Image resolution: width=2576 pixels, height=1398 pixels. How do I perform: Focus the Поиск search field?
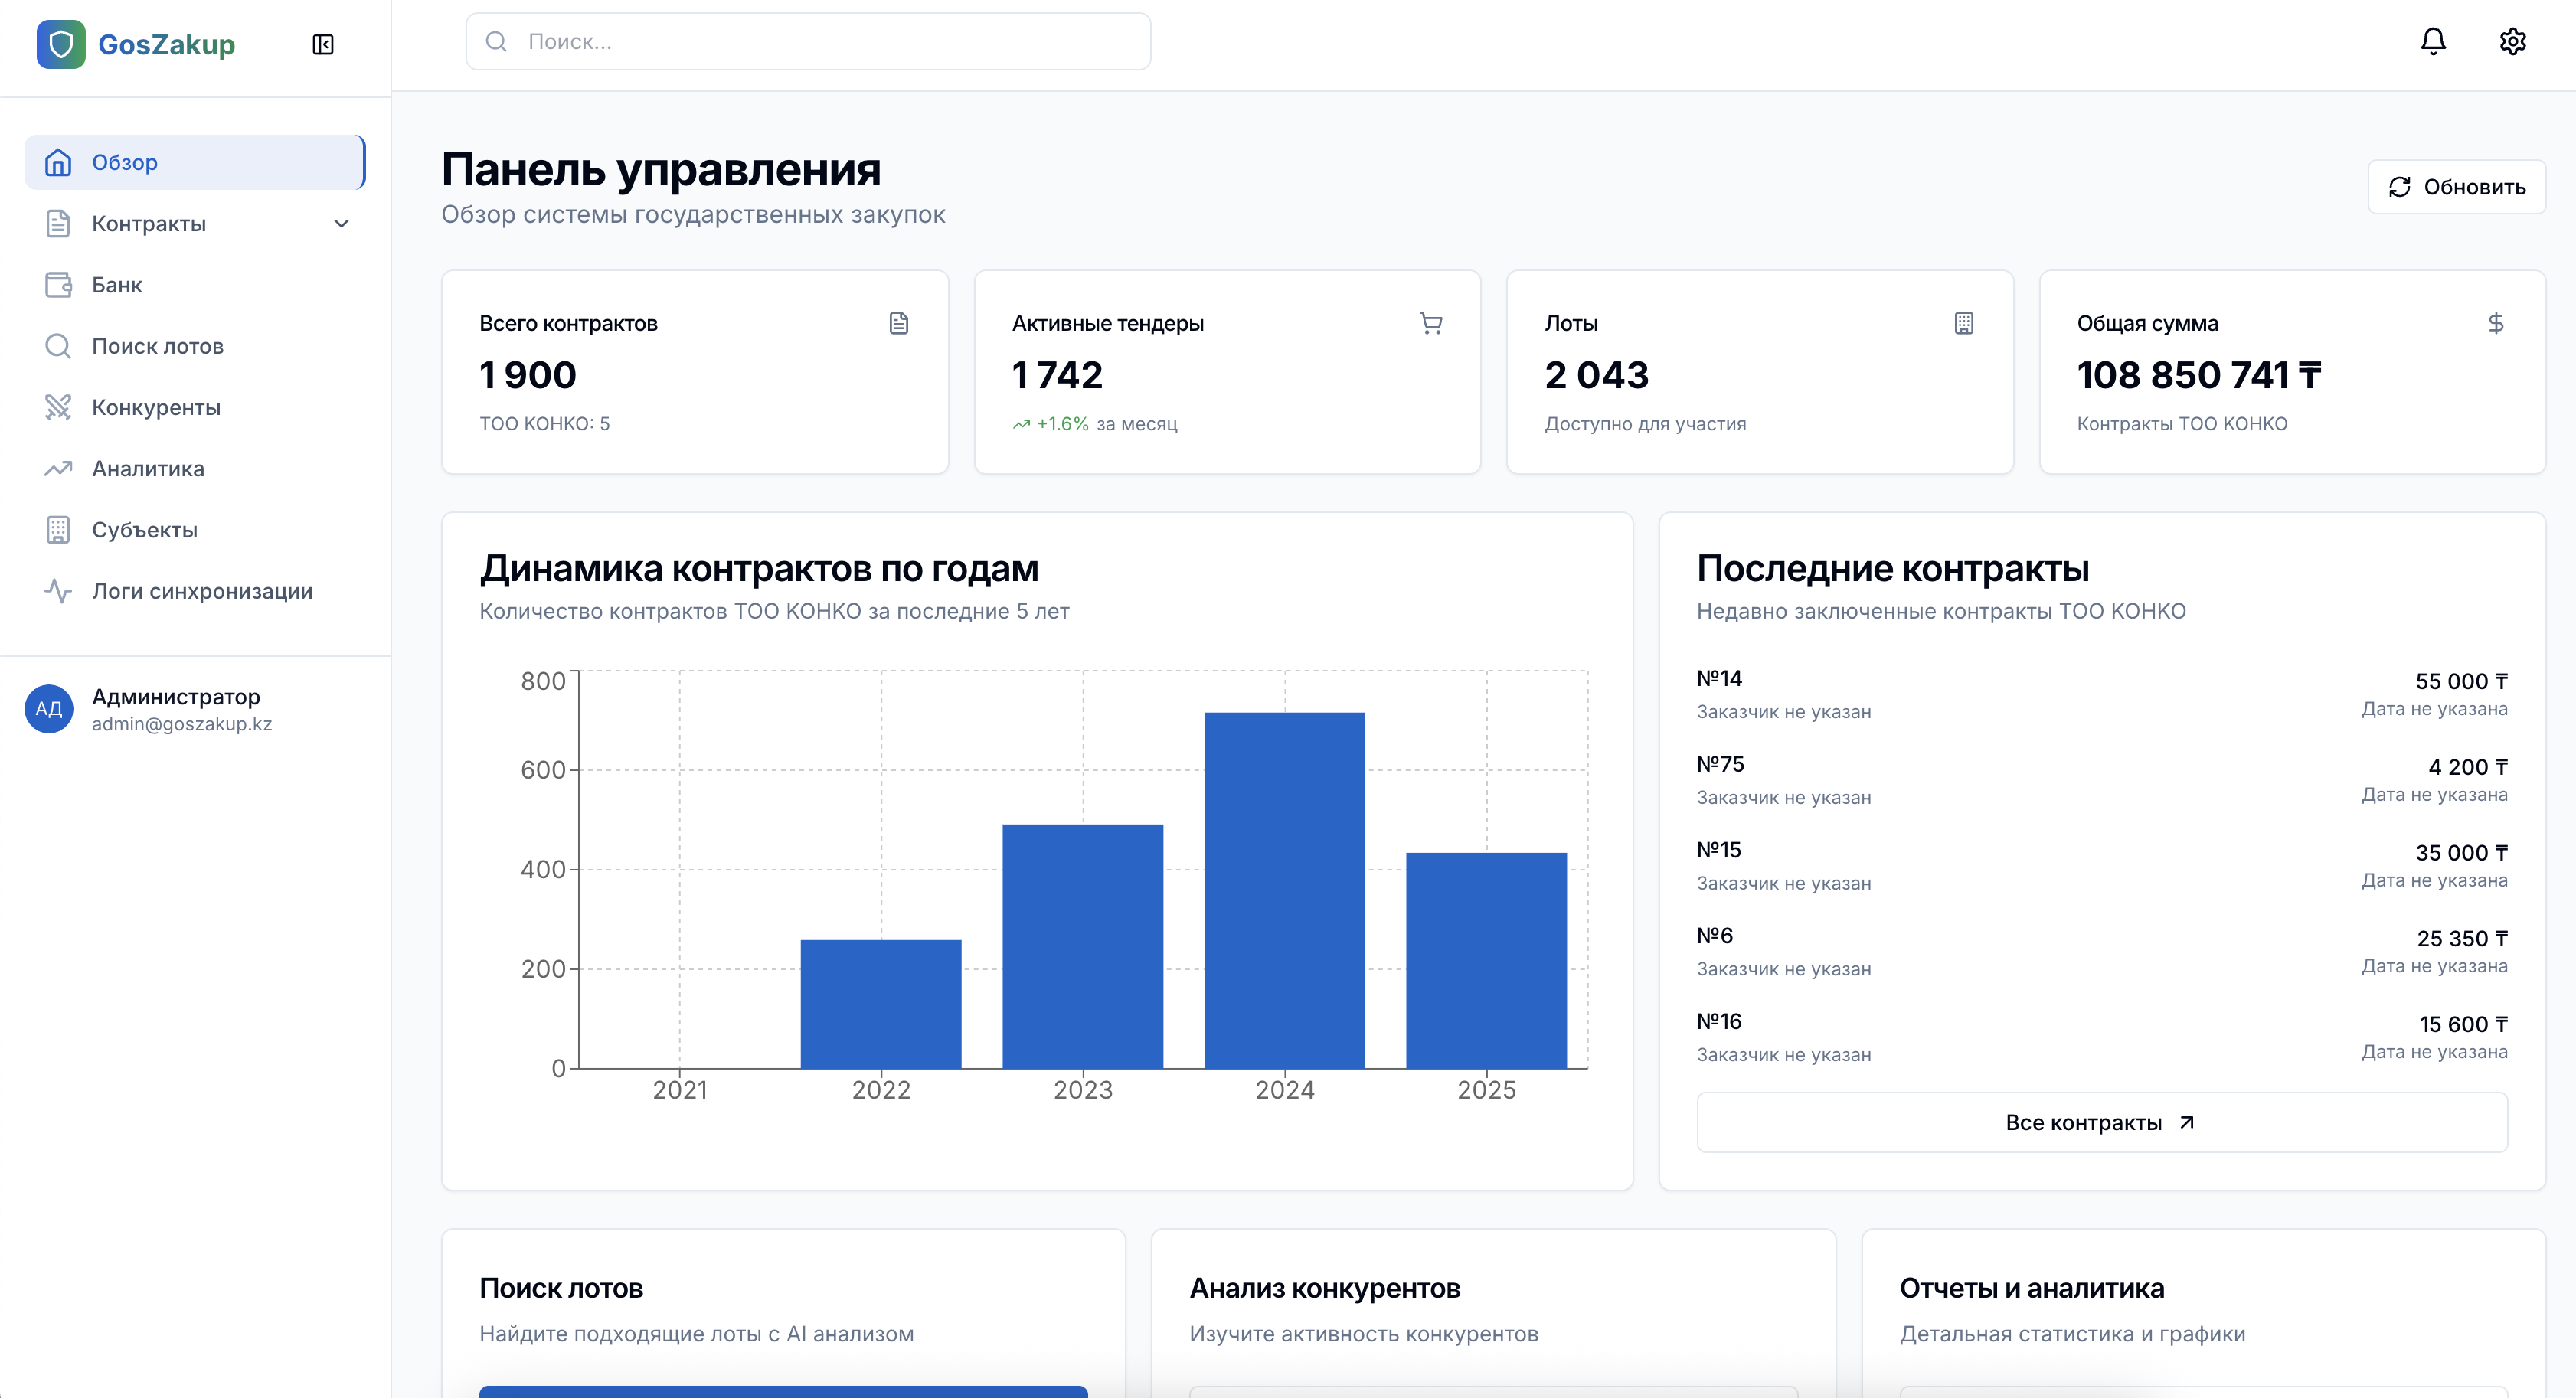click(808, 41)
